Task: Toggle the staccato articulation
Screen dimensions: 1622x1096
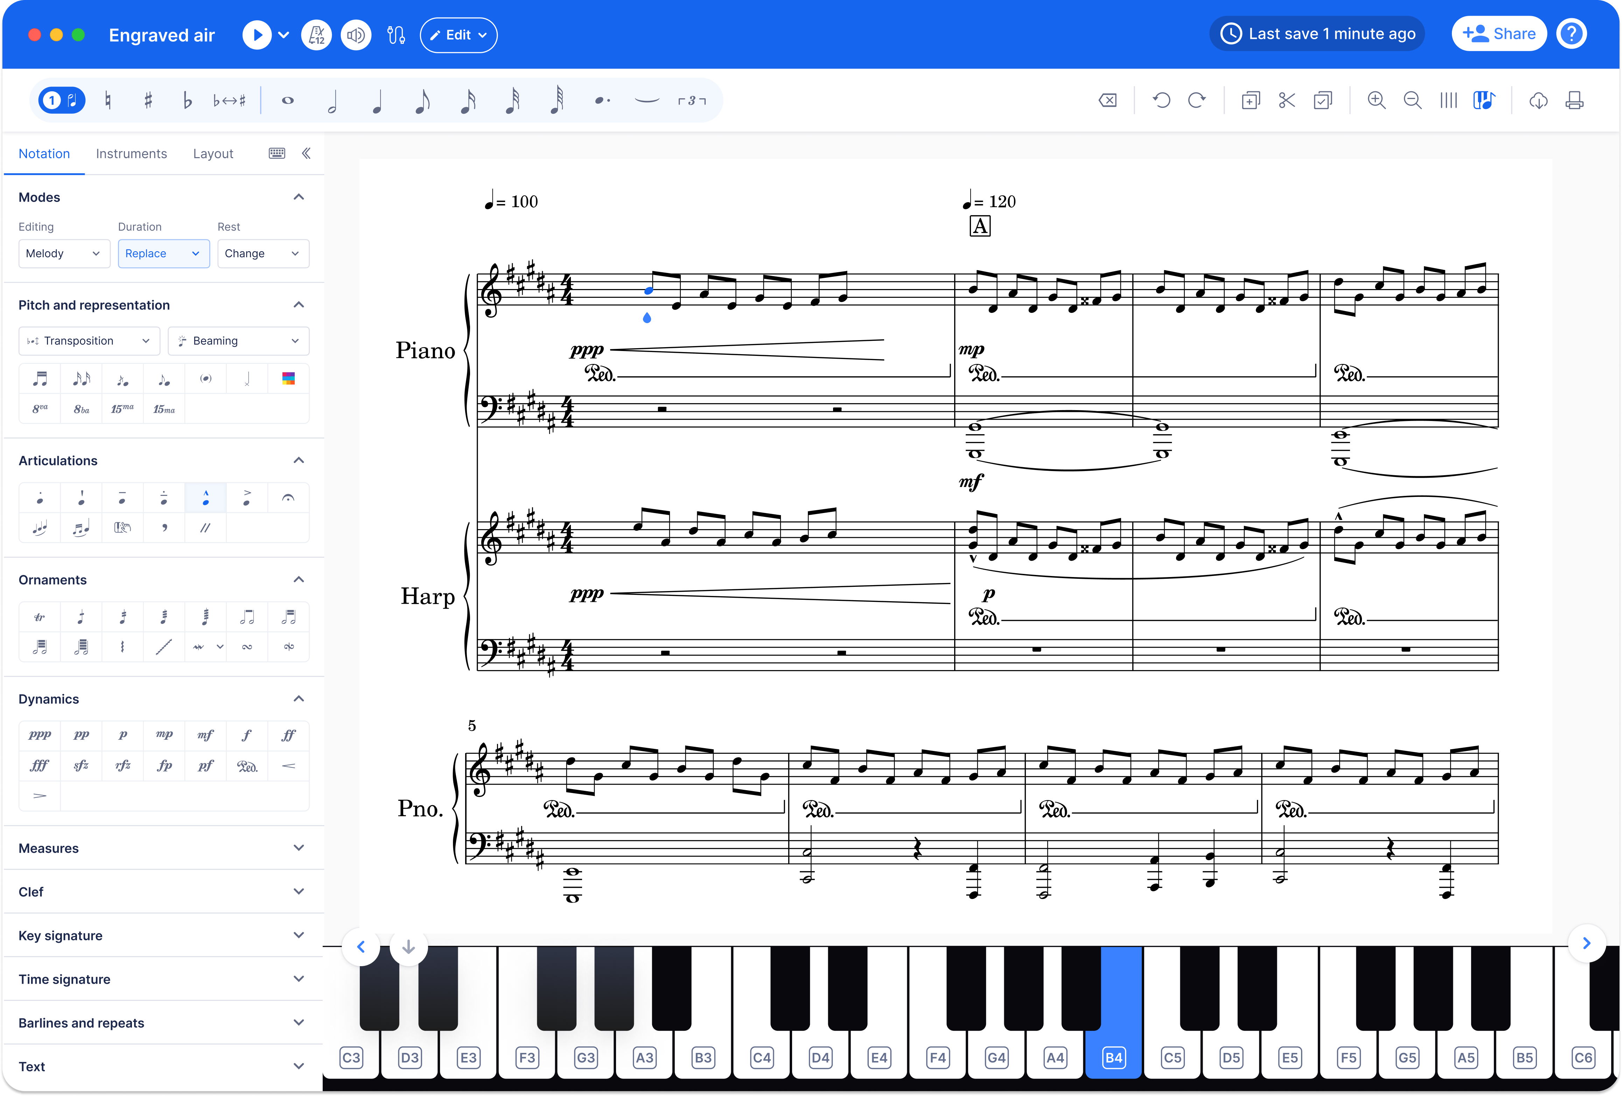Action: [40, 498]
